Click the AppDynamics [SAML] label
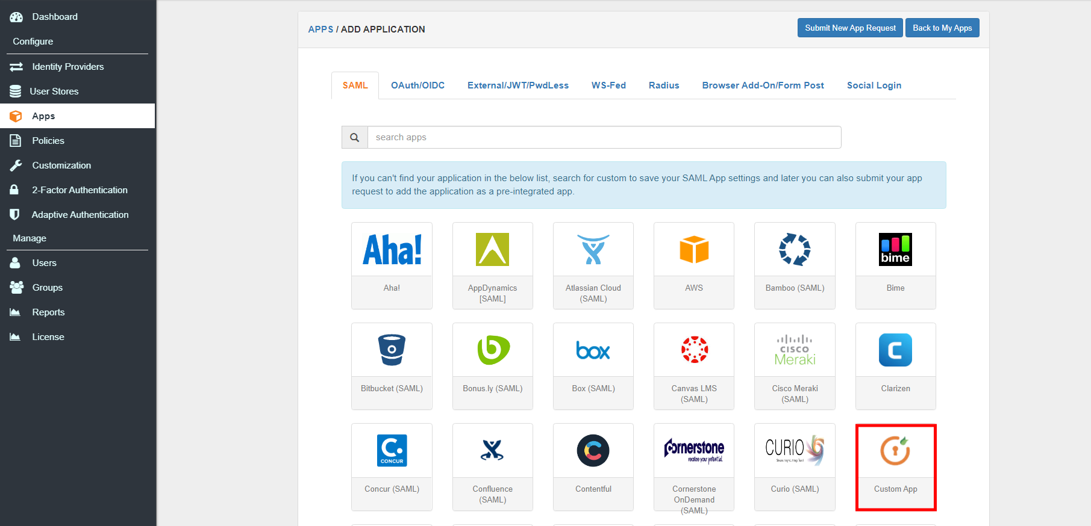The height and width of the screenshot is (526, 1091). (493, 293)
